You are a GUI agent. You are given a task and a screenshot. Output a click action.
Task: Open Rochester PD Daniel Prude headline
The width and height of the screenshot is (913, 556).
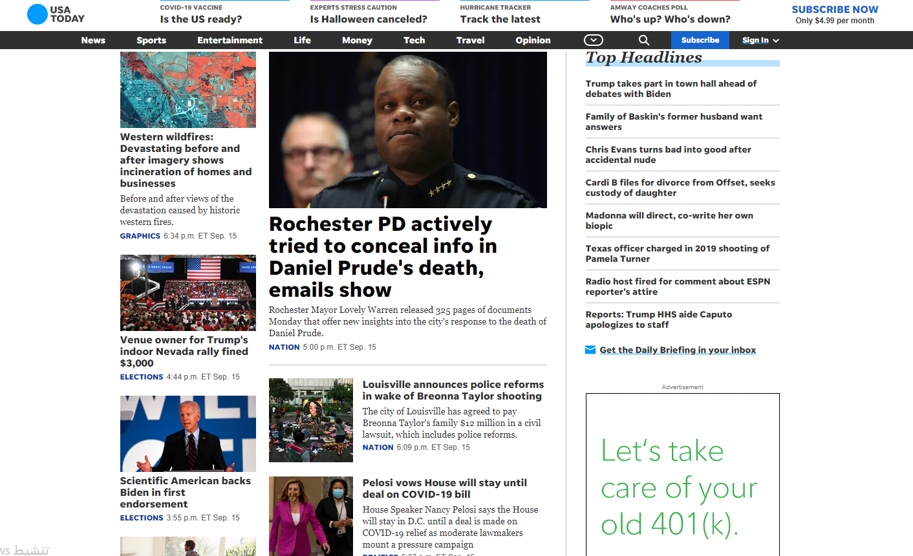click(x=383, y=257)
